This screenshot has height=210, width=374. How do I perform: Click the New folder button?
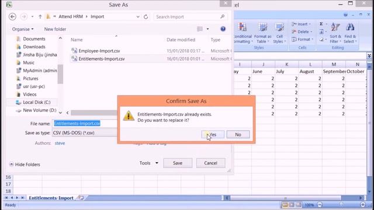pyautogui.click(x=55, y=29)
